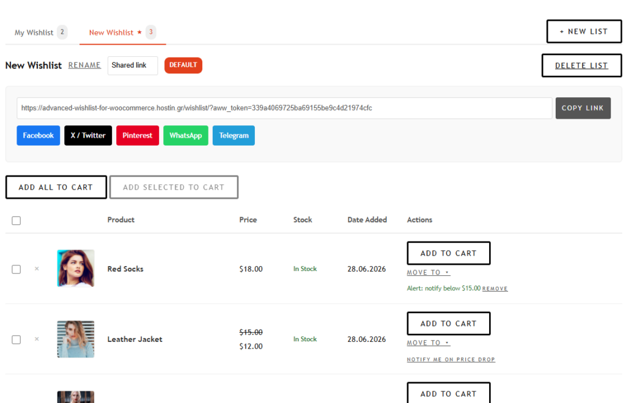Image resolution: width=626 pixels, height=403 pixels.
Task: Click the struck-through $15.00 price
Action: [x=251, y=332]
